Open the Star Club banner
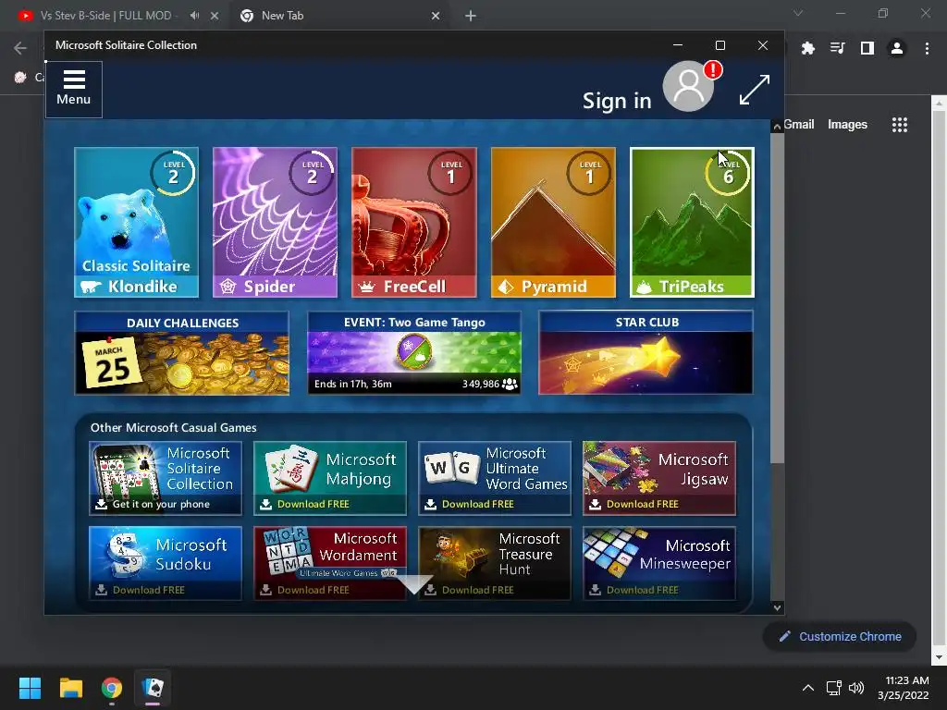Screen dimensions: 947x710 click(646, 353)
